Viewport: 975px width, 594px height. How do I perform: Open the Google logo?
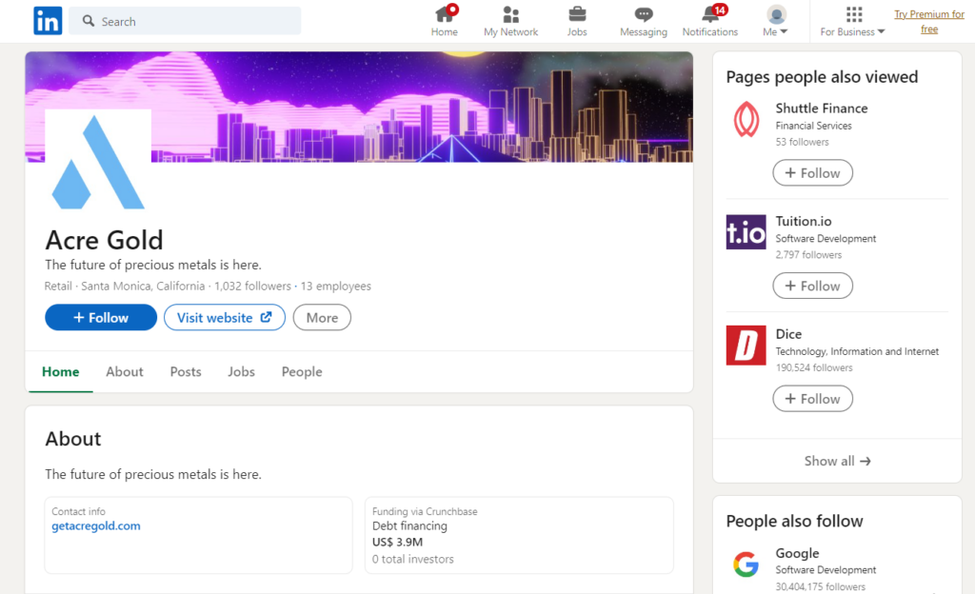coord(746,564)
